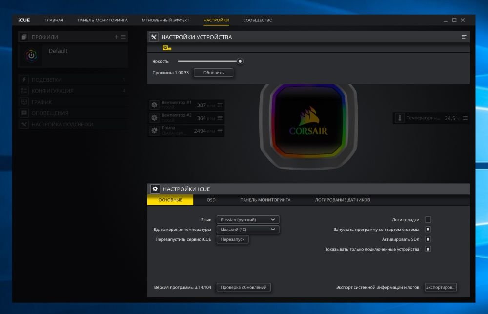The height and width of the screenshot is (314, 488).
Task: Click the iCUE logo in the top bar
Action: (24, 20)
